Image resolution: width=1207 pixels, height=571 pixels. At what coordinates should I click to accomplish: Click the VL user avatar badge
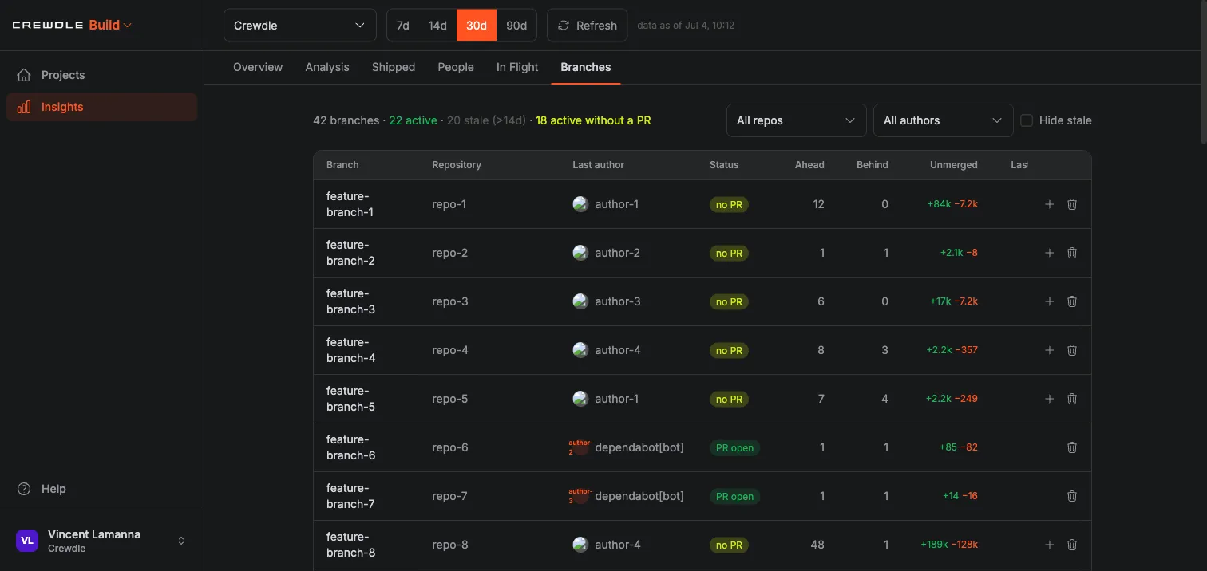27,541
